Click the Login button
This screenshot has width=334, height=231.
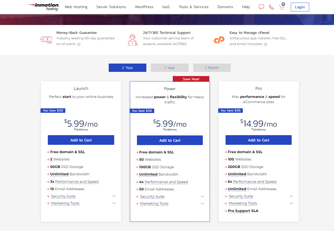tap(300, 7)
